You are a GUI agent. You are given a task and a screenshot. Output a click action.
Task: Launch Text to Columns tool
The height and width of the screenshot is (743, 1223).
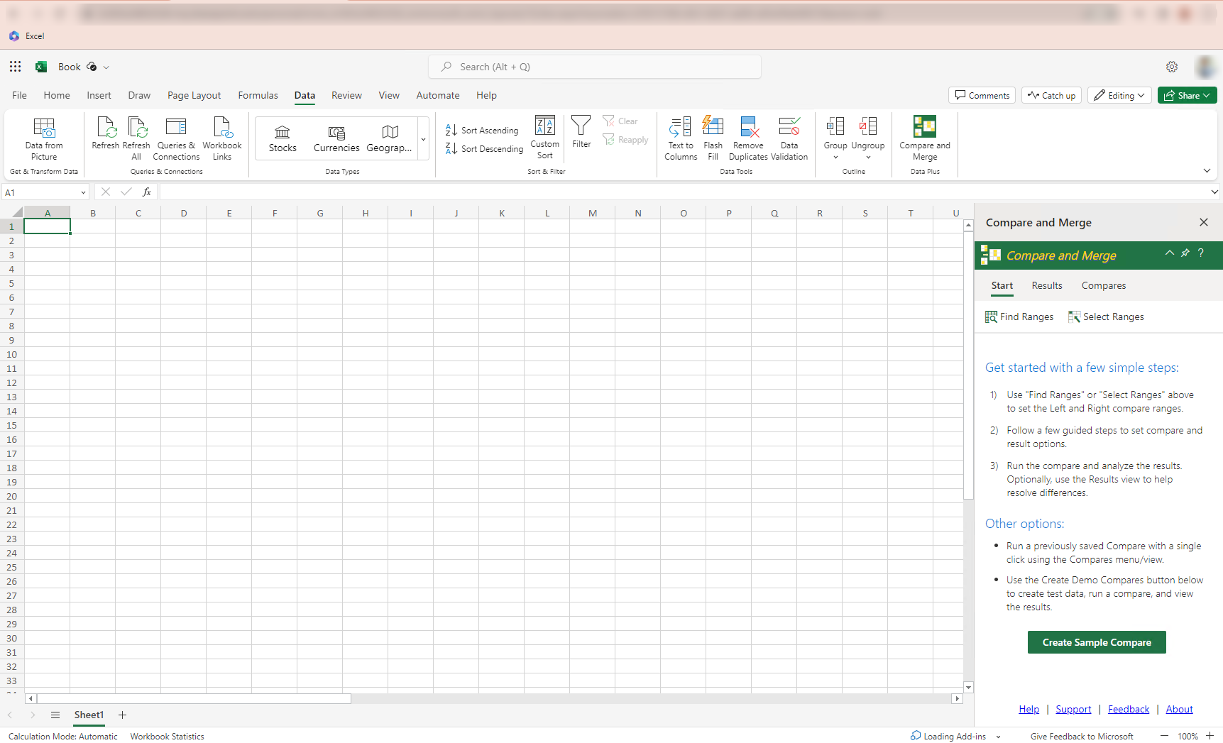click(x=680, y=128)
